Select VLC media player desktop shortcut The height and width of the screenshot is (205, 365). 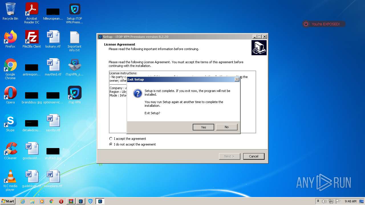[x=10, y=181]
